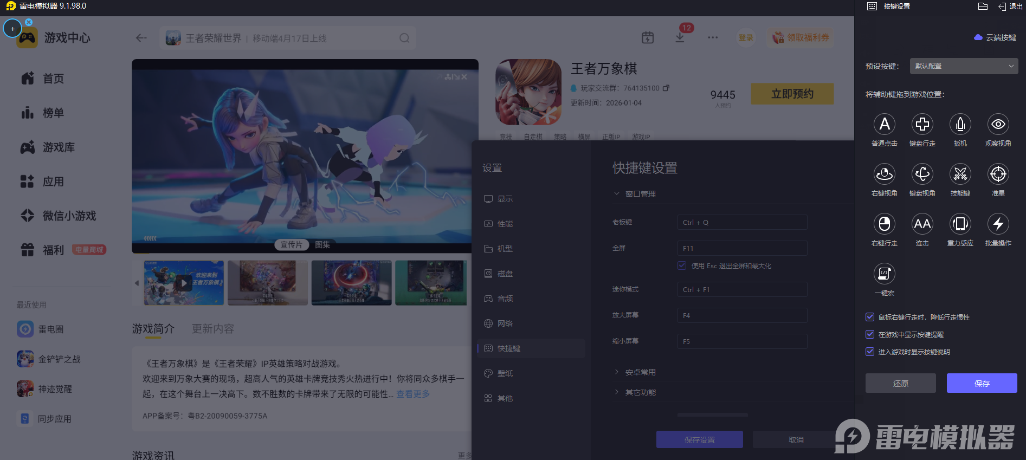Viewport: 1026px width, 460px height.
Task: Choose the 一键宏 macro icon
Action: [885, 274]
